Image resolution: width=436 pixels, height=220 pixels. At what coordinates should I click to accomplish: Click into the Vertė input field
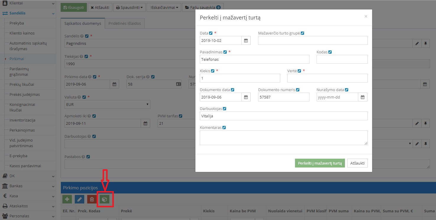pyautogui.click(x=327, y=78)
